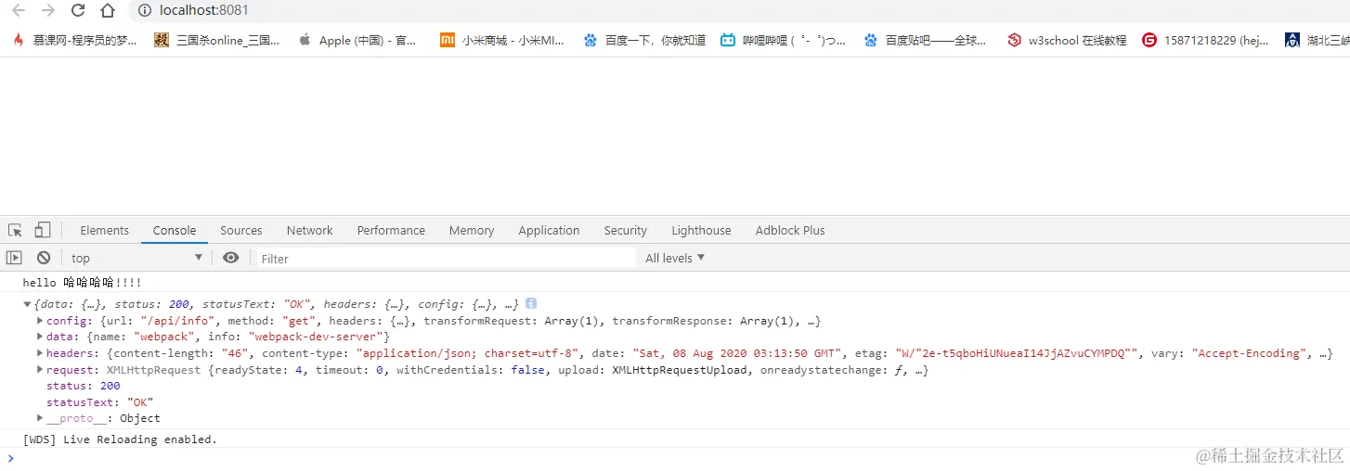Click the browser forward arrow
The width and height of the screenshot is (1350, 471).
[48, 11]
